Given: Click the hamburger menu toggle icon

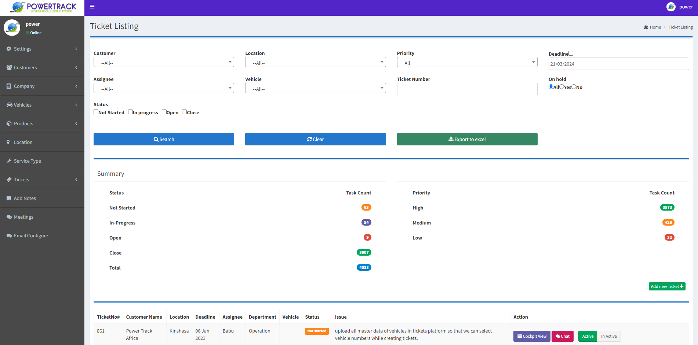Looking at the screenshot, I should pos(92,7).
